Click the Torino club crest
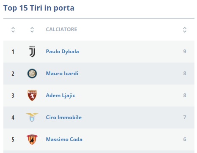 [32, 96]
